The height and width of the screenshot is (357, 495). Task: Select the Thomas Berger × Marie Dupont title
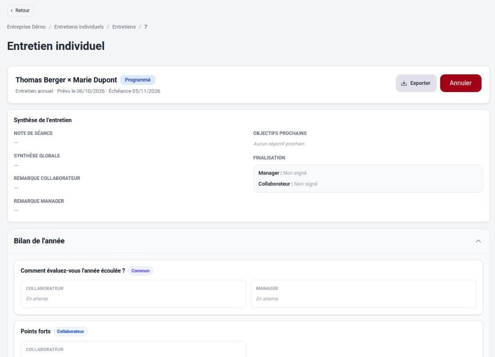pos(66,80)
